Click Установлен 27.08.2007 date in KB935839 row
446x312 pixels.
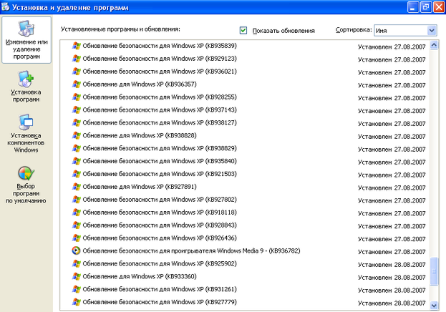pos(392,47)
